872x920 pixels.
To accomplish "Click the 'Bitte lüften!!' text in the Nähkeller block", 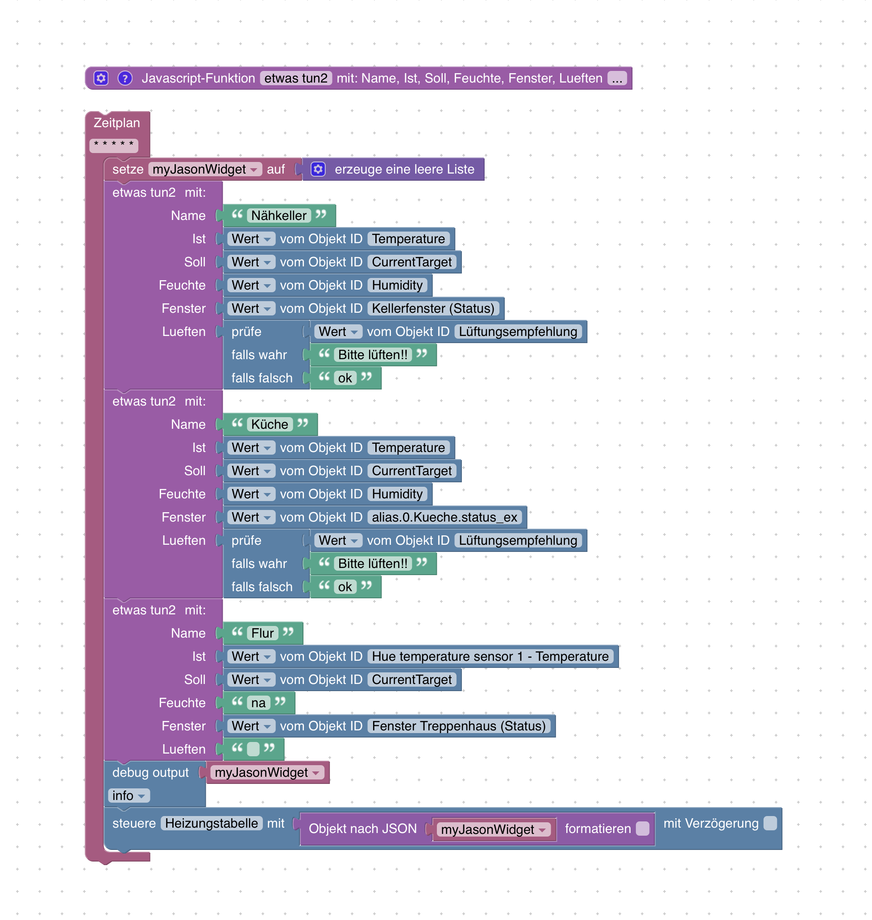I will pyautogui.click(x=372, y=355).
